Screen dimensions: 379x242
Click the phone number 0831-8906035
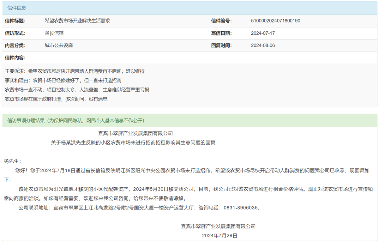(x=241, y=208)
